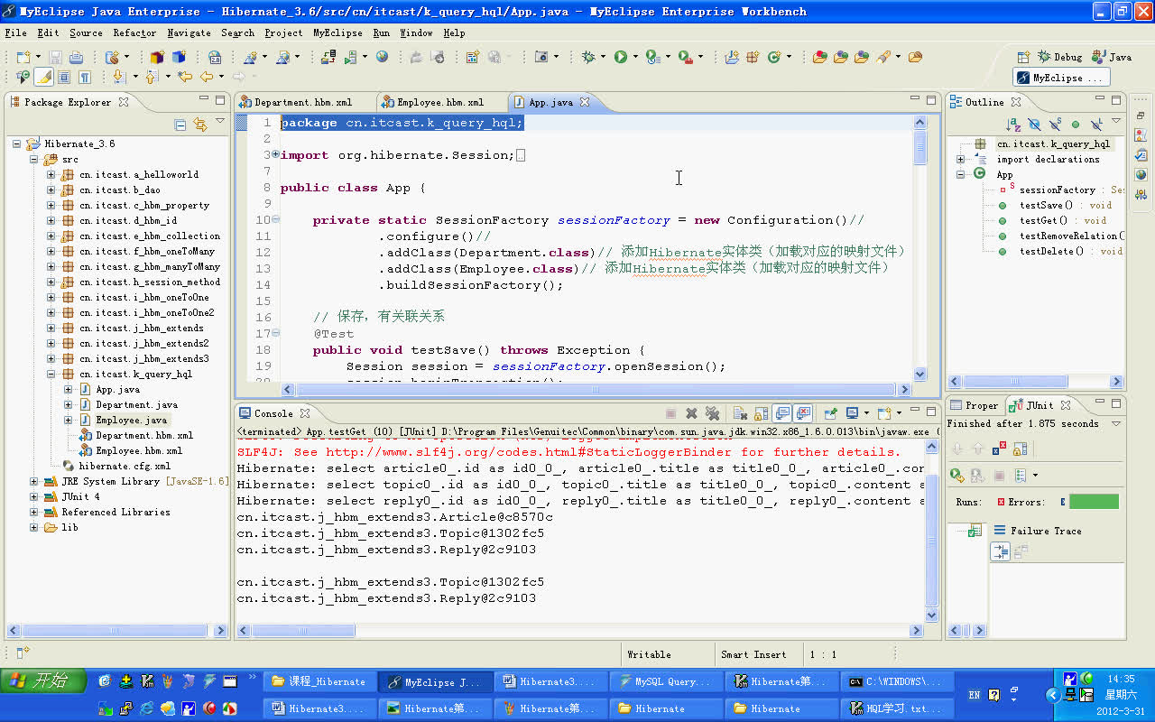
Task: Open the Project menu
Action: point(283,32)
